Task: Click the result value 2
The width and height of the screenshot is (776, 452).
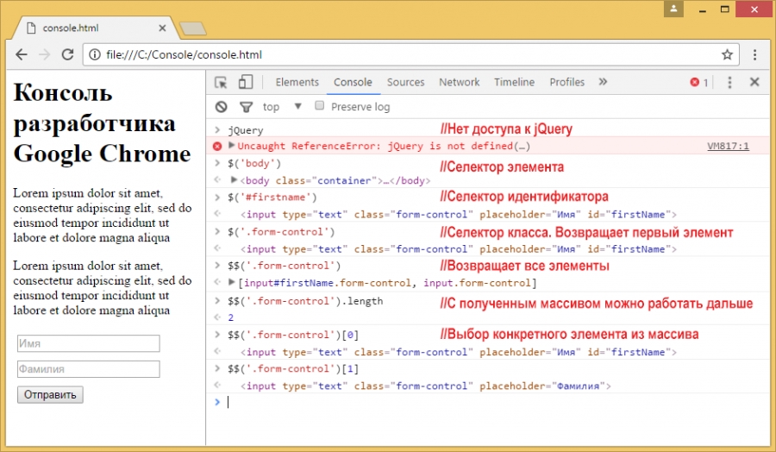Action: pos(230,317)
